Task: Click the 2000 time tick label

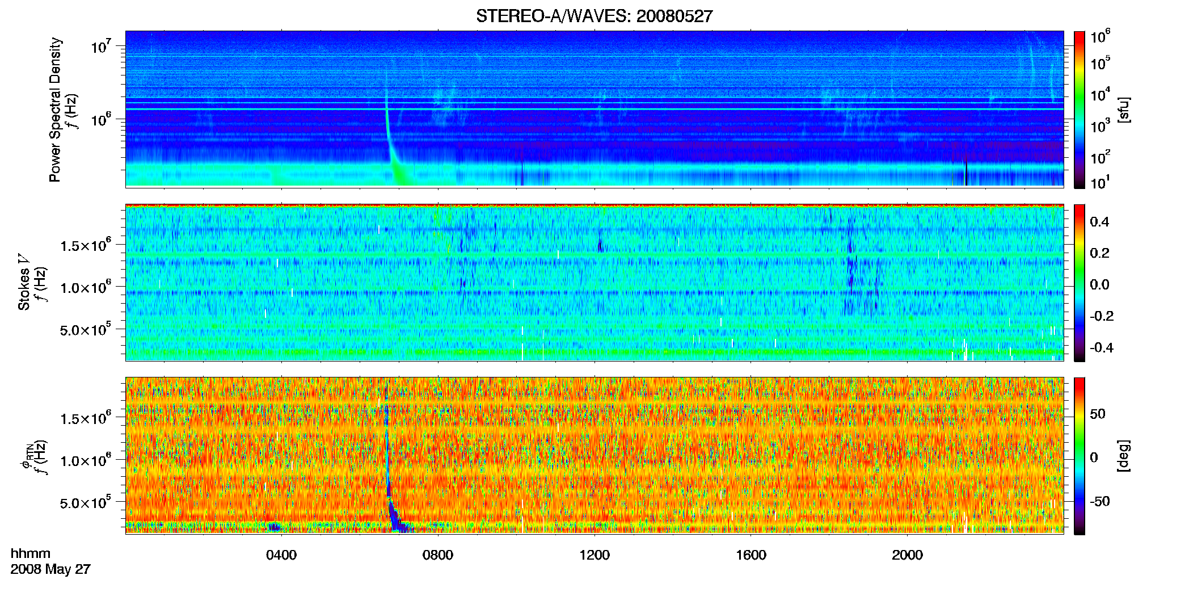Action: pos(907,555)
